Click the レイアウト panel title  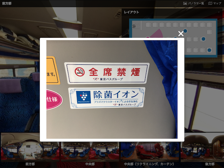[132, 12]
